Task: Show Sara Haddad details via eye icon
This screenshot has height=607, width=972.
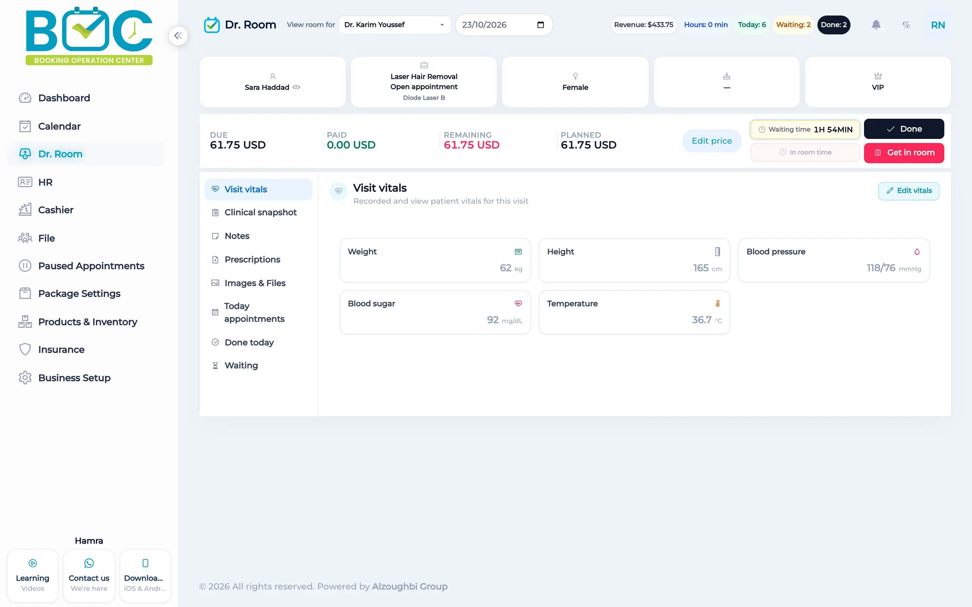Action: click(x=296, y=87)
